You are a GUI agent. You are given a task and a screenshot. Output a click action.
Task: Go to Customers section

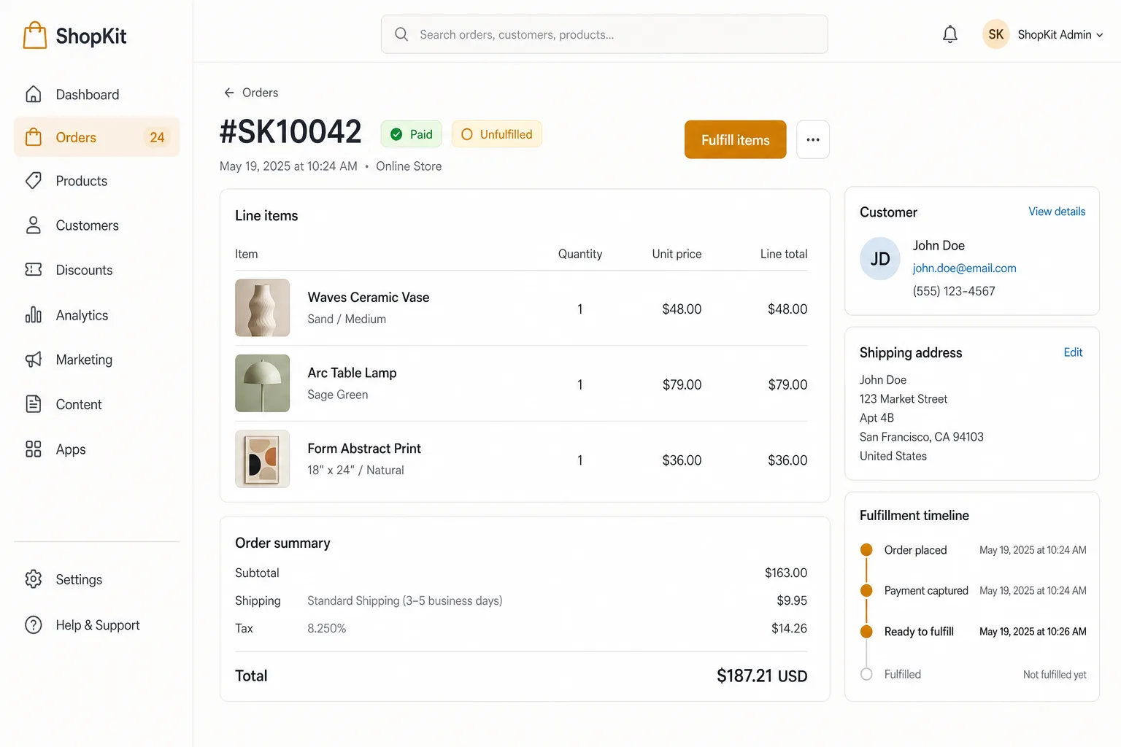point(96,225)
